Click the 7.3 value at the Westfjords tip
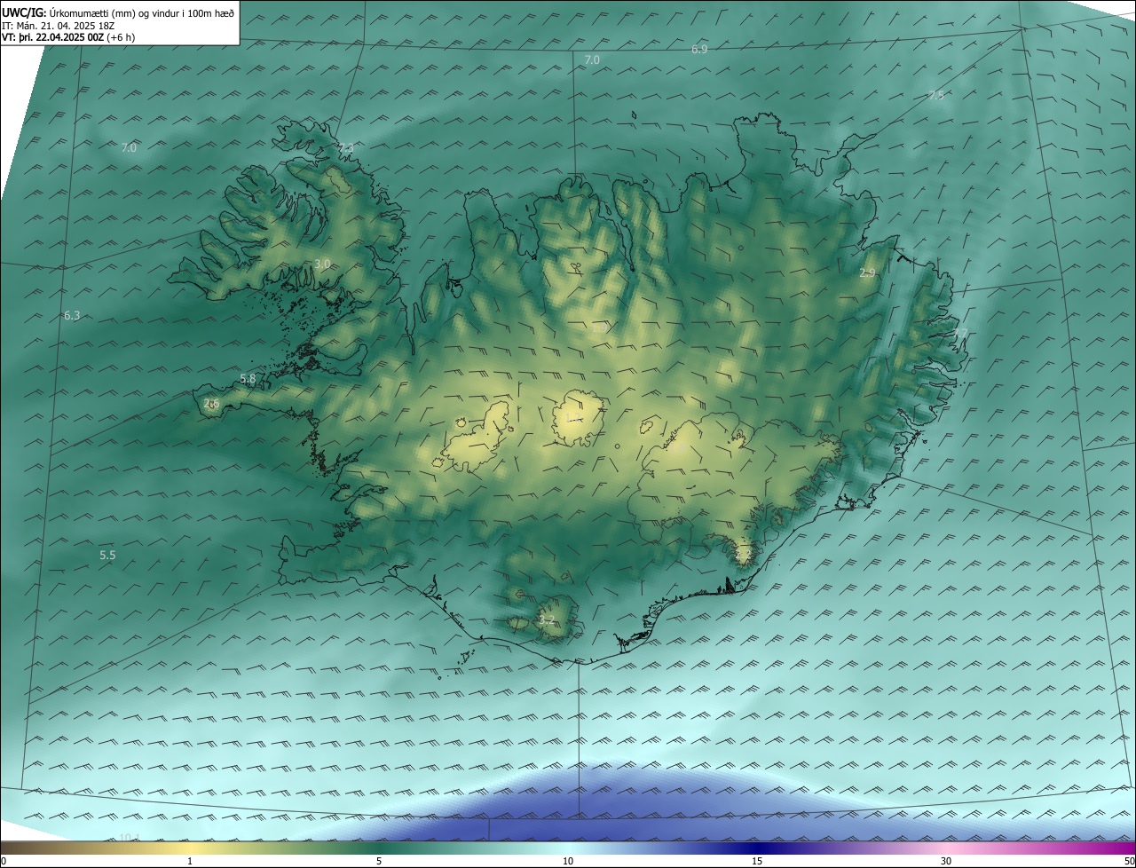This screenshot has width=1136, height=868. point(347,147)
